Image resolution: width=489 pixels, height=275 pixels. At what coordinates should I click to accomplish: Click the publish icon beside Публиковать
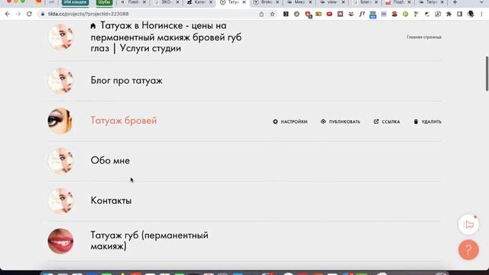(323, 121)
